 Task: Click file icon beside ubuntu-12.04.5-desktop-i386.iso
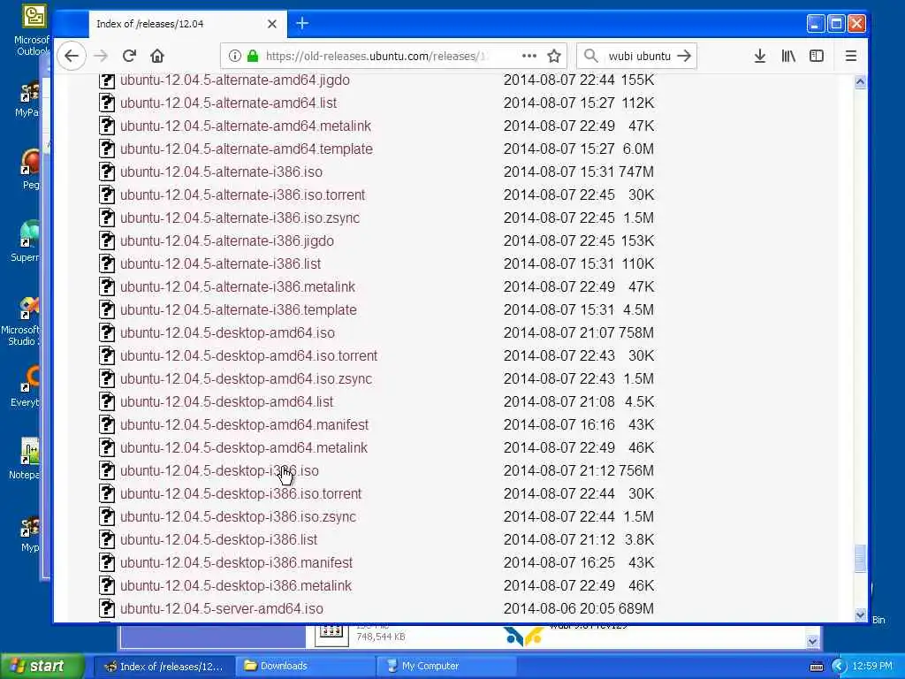[x=107, y=471]
